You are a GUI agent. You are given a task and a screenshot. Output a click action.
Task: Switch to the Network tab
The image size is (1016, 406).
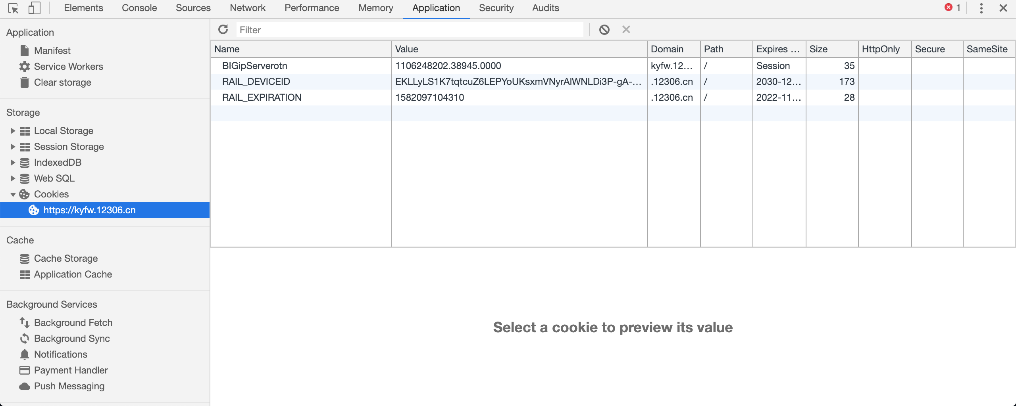coord(247,8)
